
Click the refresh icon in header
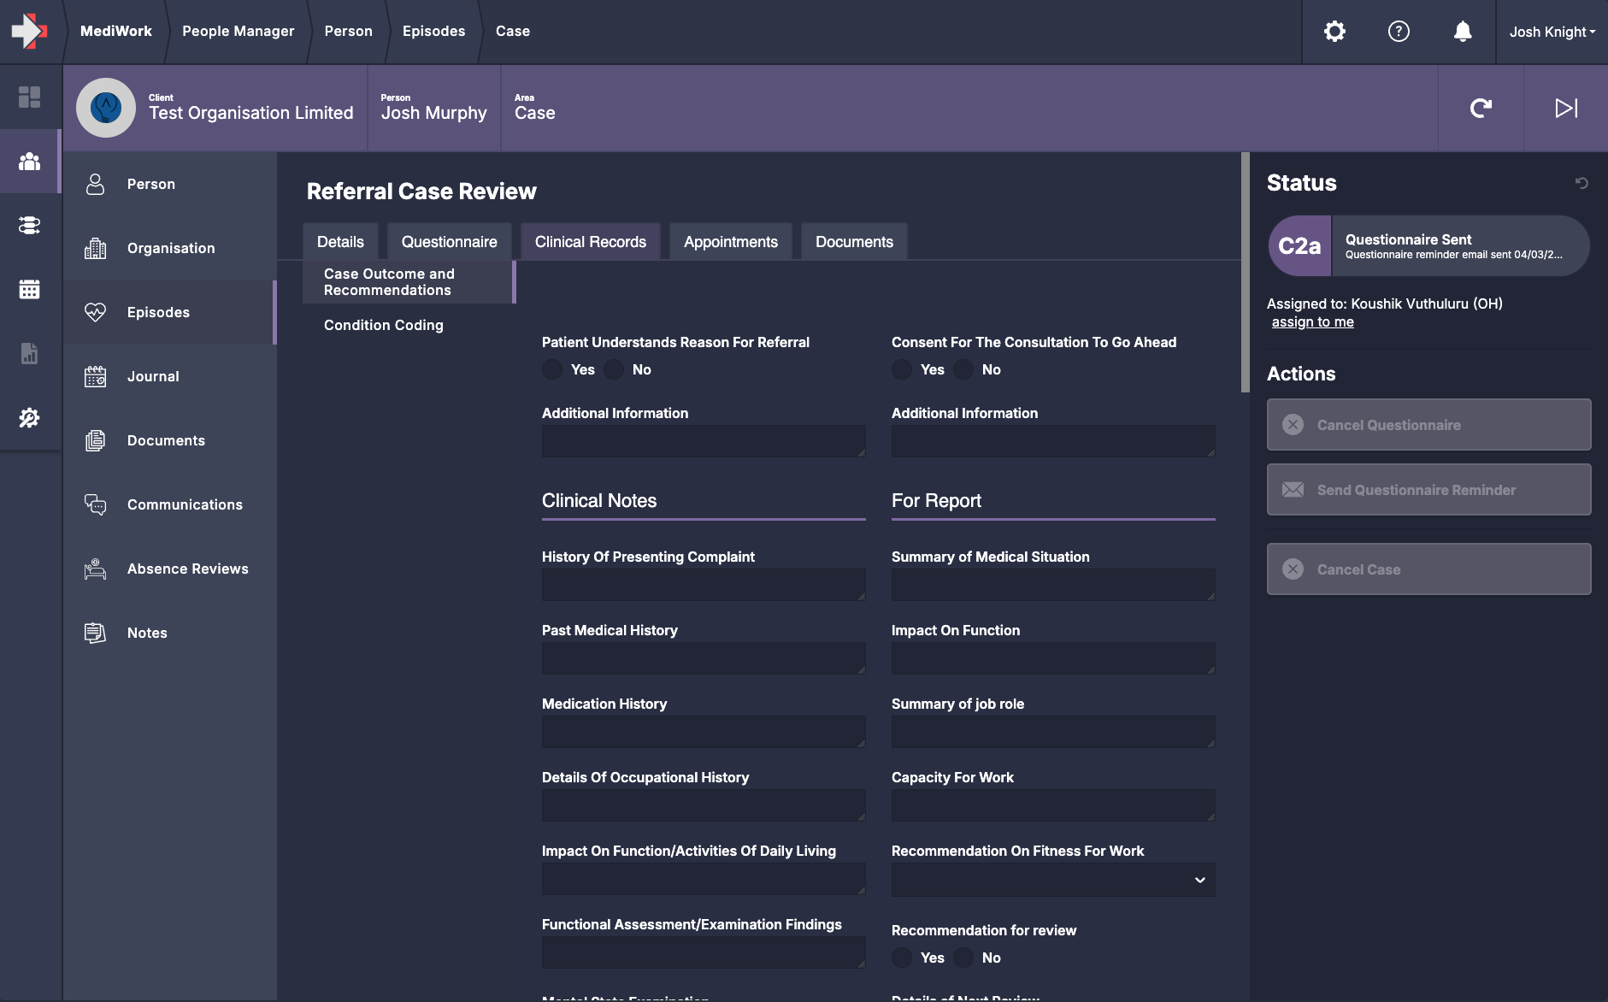click(x=1481, y=108)
